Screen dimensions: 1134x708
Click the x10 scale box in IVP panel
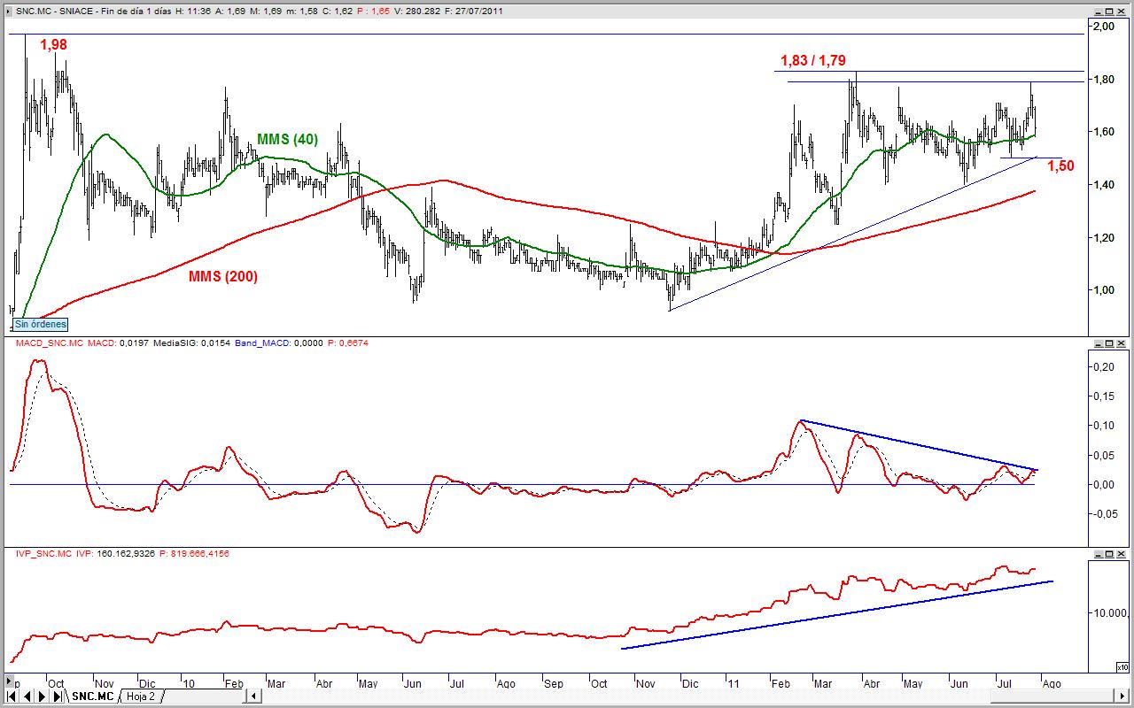click(1122, 667)
